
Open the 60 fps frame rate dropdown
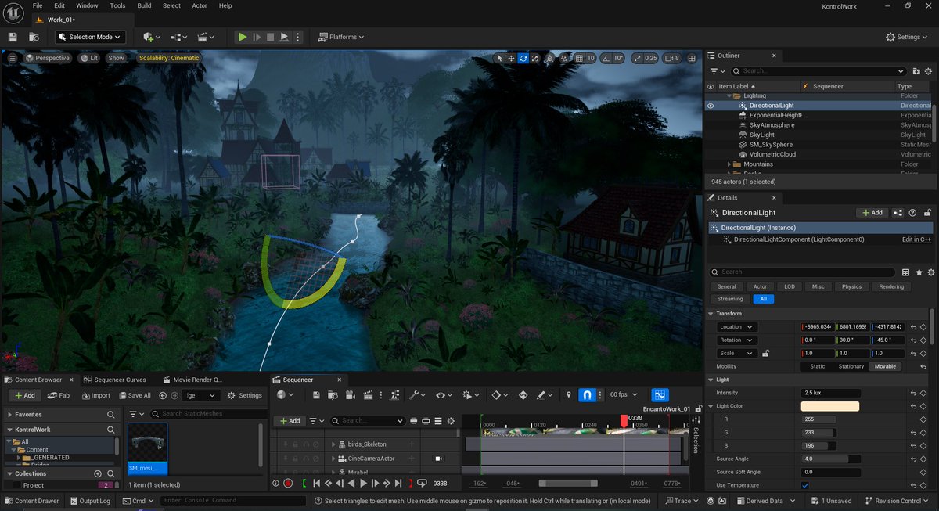click(621, 394)
